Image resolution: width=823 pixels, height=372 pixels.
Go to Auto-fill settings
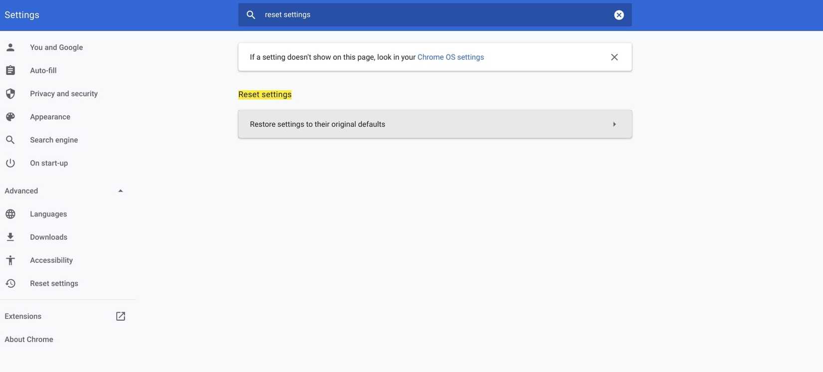43,70
